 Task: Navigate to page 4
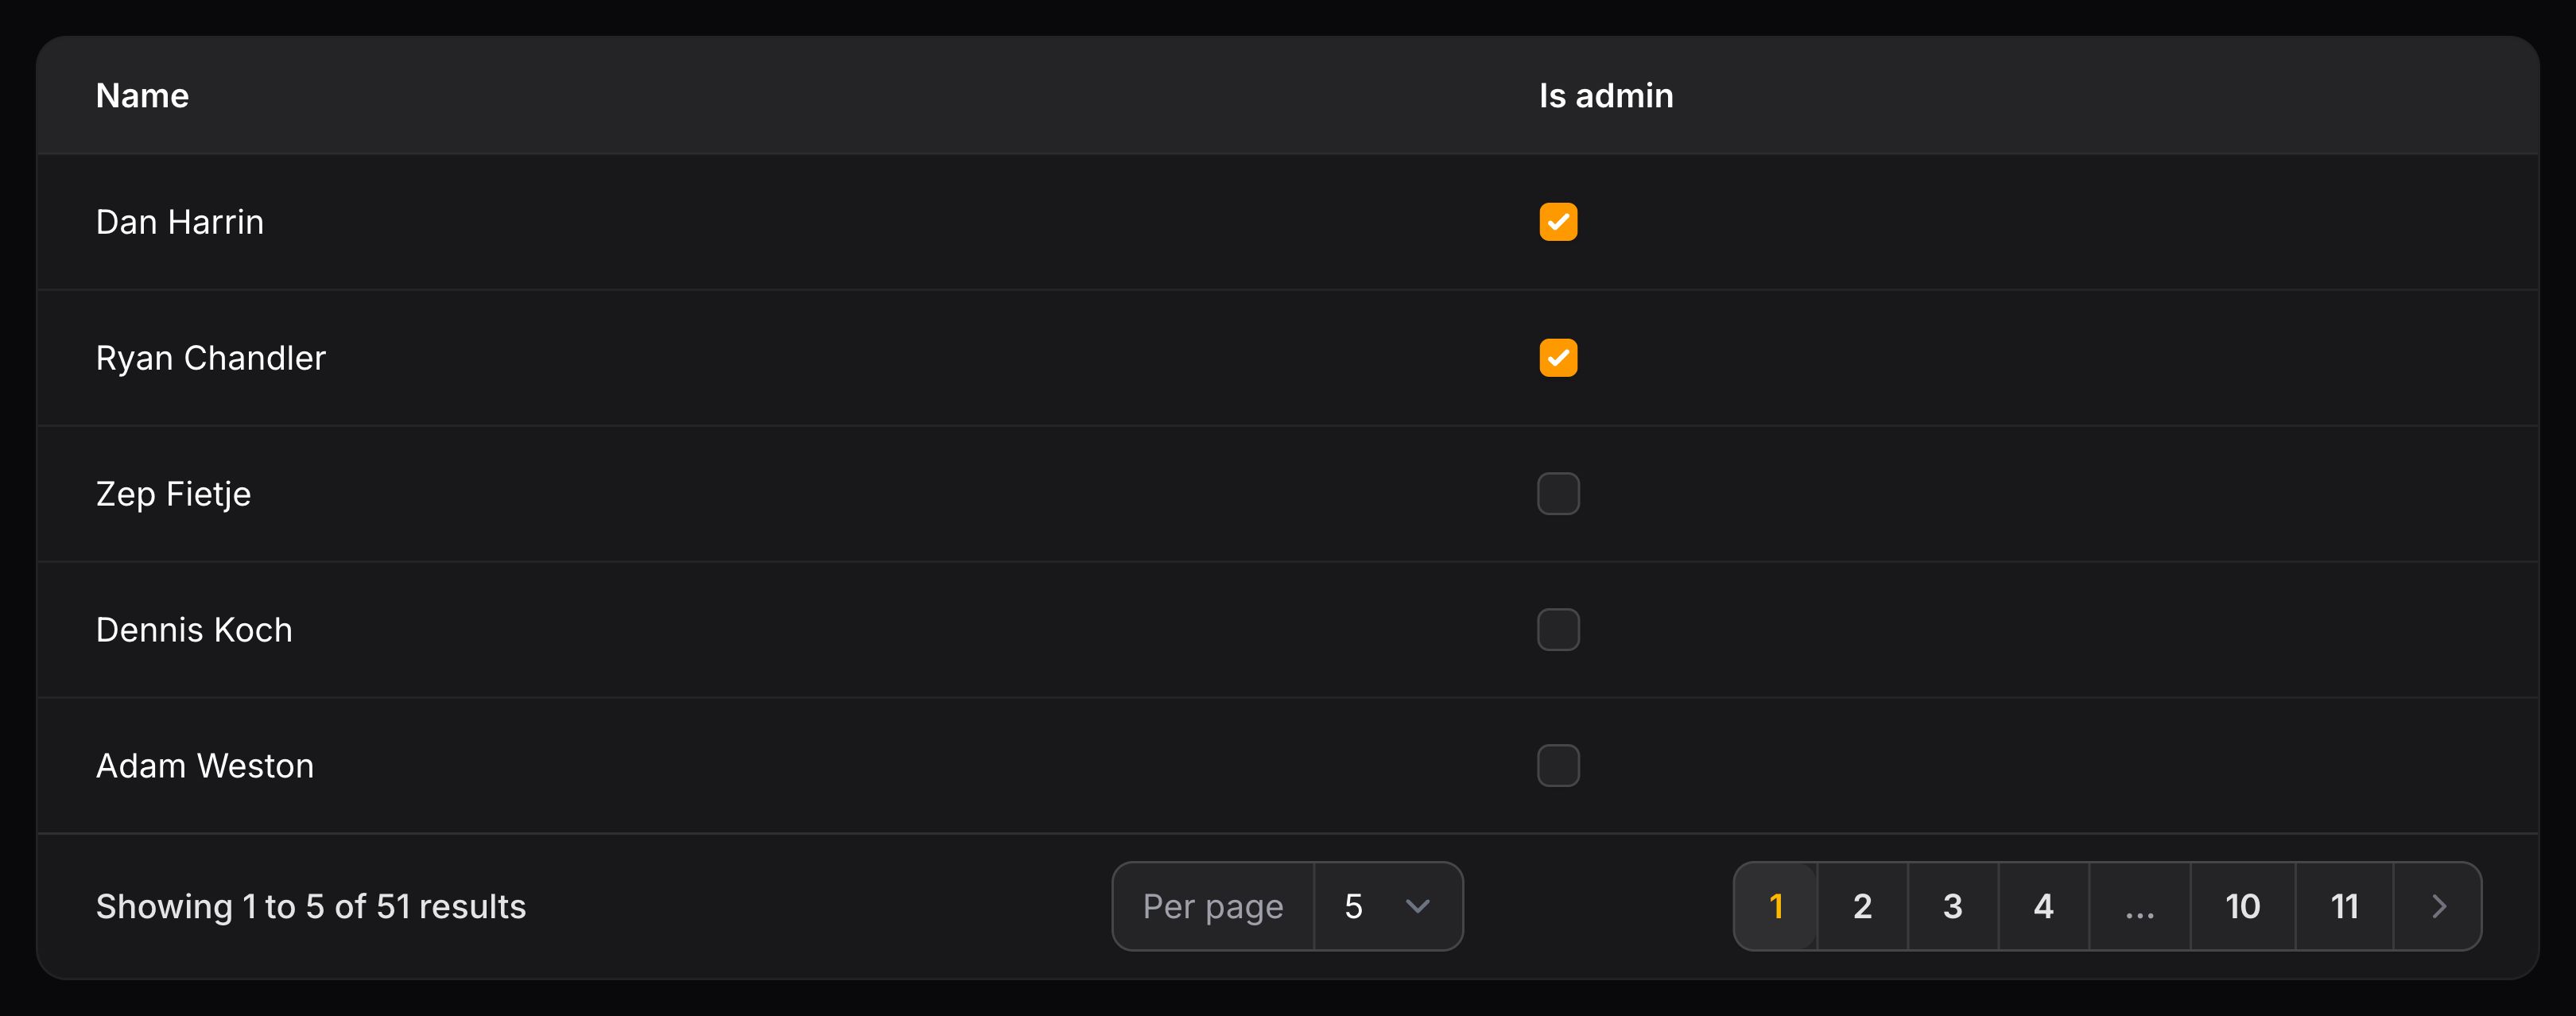click(2043, 906)
